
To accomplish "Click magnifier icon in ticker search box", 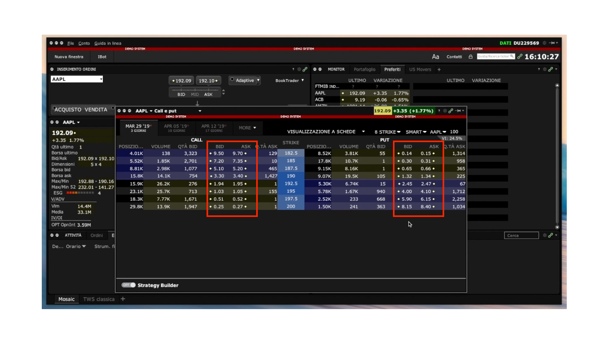I will tap(512, 56).
